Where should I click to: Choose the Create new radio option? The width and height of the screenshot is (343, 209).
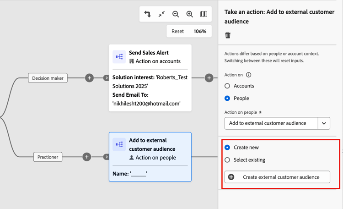tap(227, 148)
